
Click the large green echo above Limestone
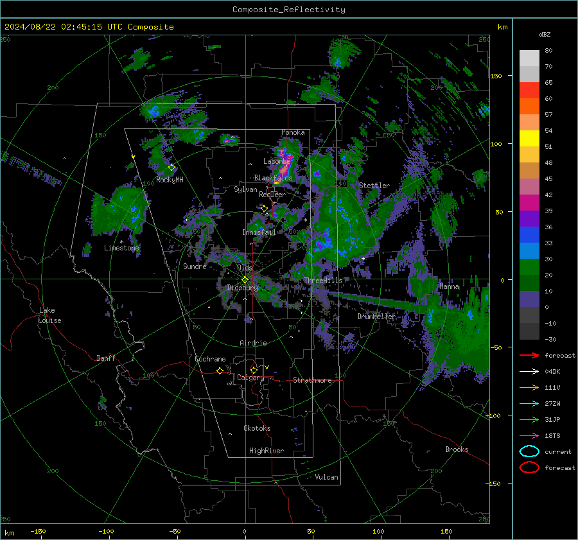pos(120,212)
